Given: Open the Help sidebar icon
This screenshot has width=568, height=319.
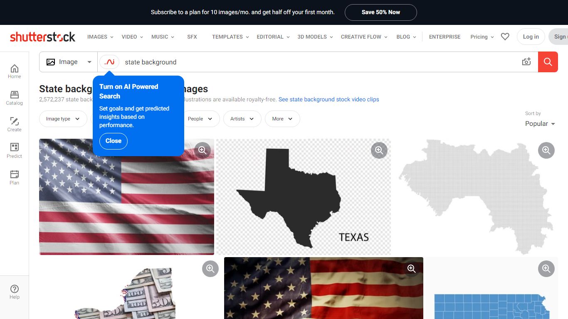Looking at the screenshot, I should pyautogui.click(x=14, y=292).
